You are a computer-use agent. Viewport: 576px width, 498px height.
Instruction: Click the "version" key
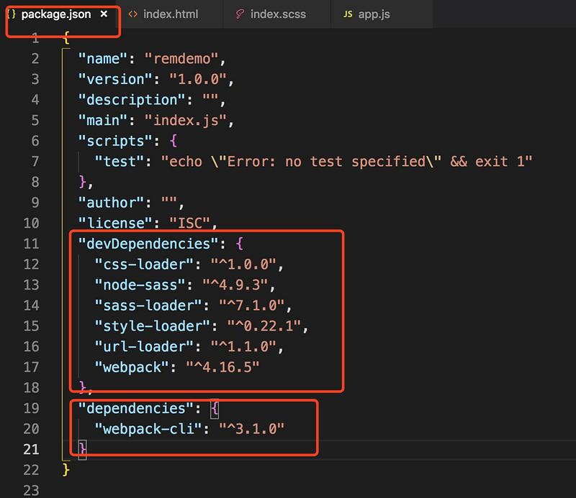point(115,79)
